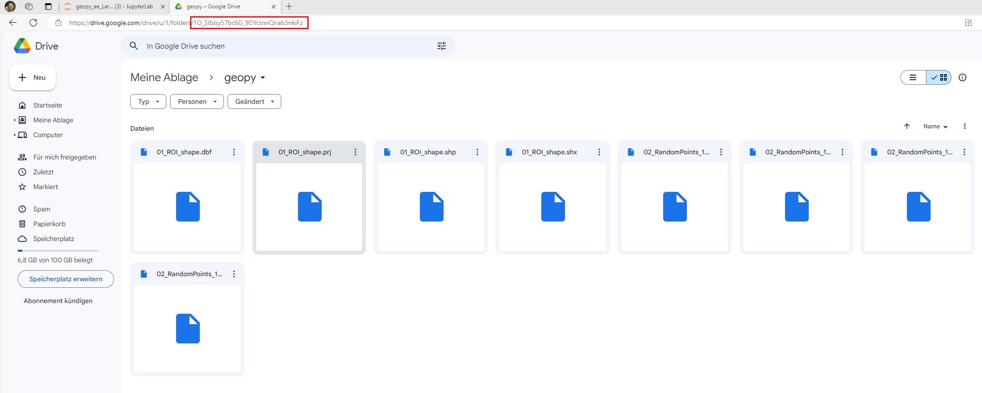Click the Speicherplatz erweitern button
982x393 pixels.
[x=66, y=279]
